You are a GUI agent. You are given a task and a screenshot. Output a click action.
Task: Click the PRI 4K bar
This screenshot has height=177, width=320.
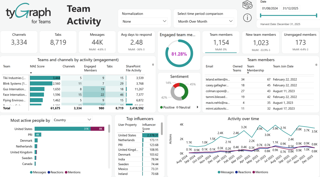coord(38,135)
